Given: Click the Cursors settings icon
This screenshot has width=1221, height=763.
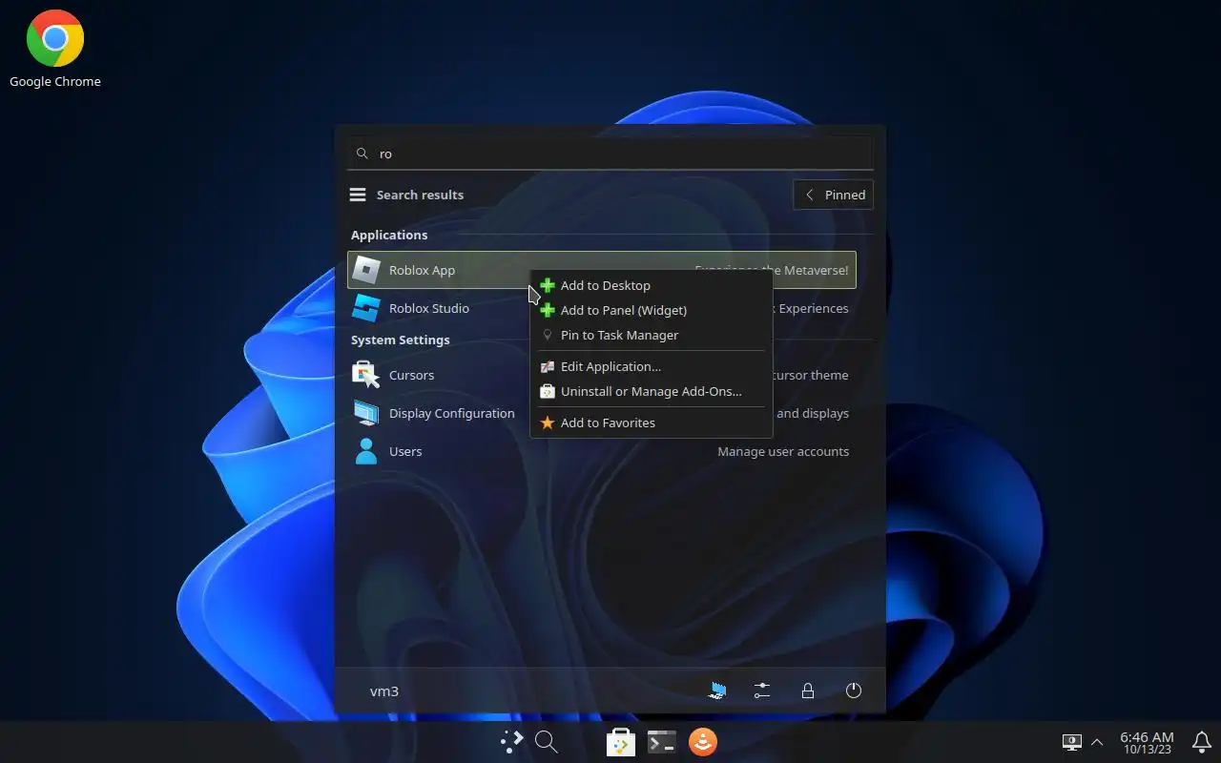Looking at the screenshot, I should [x=366, y=375].
